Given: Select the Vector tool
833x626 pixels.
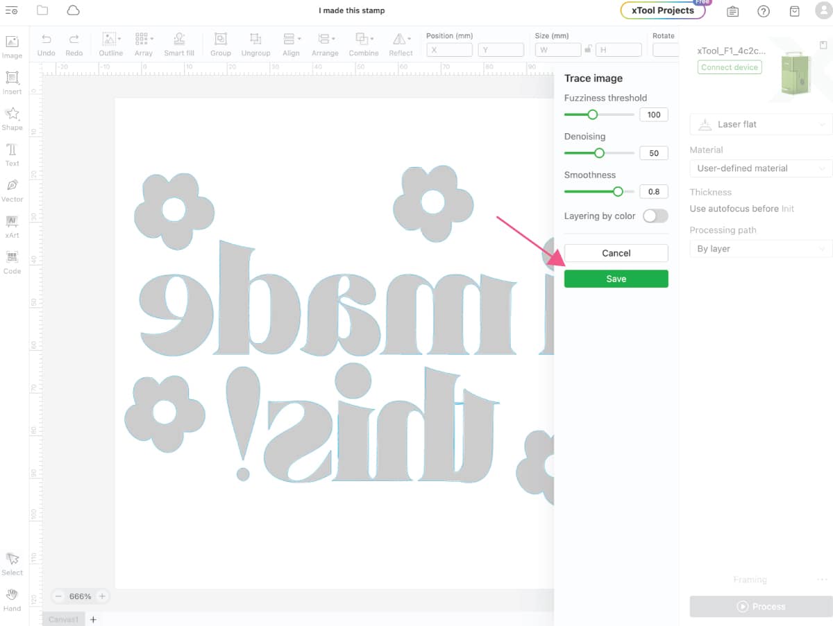Looking at the screenshot, I should click(12, 190).
